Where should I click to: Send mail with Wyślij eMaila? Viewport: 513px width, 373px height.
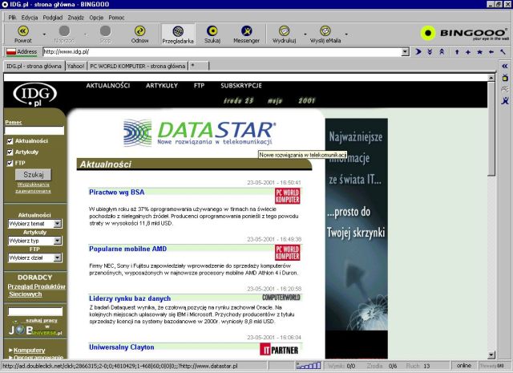point(325,34)
